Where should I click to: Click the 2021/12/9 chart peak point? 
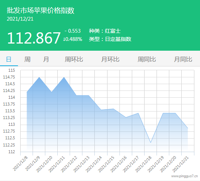(39, 77)
